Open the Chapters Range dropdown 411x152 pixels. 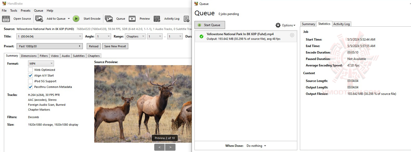(135, 36)
